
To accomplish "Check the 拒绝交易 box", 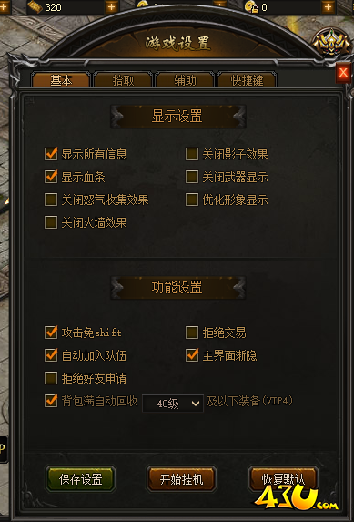I will tap(192, 333).
